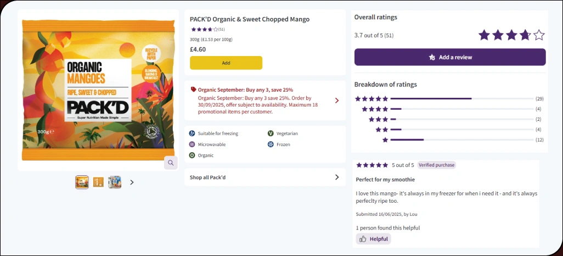
Task: Add the chopped mango to basket
Action: (x=226, y=63)
